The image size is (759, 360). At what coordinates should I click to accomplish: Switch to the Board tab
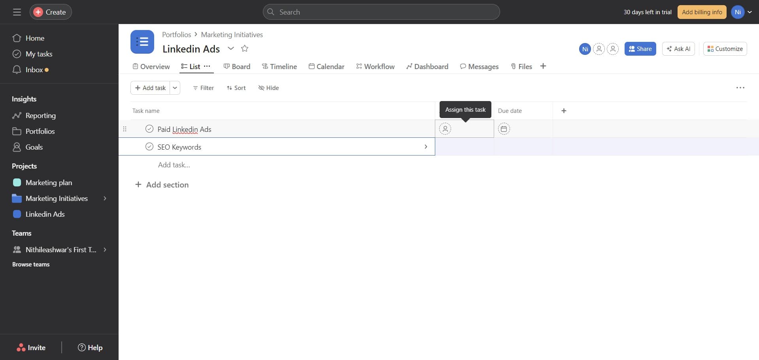click(237, 66)
